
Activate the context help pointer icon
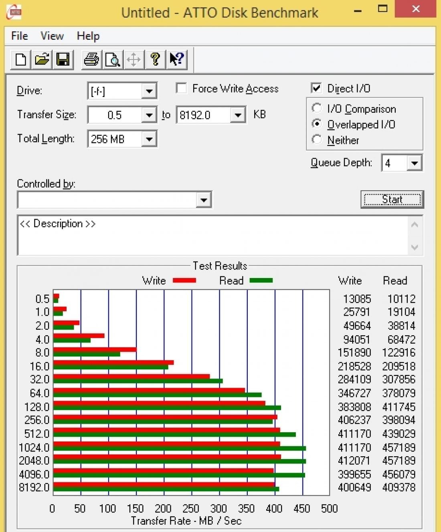176,60
